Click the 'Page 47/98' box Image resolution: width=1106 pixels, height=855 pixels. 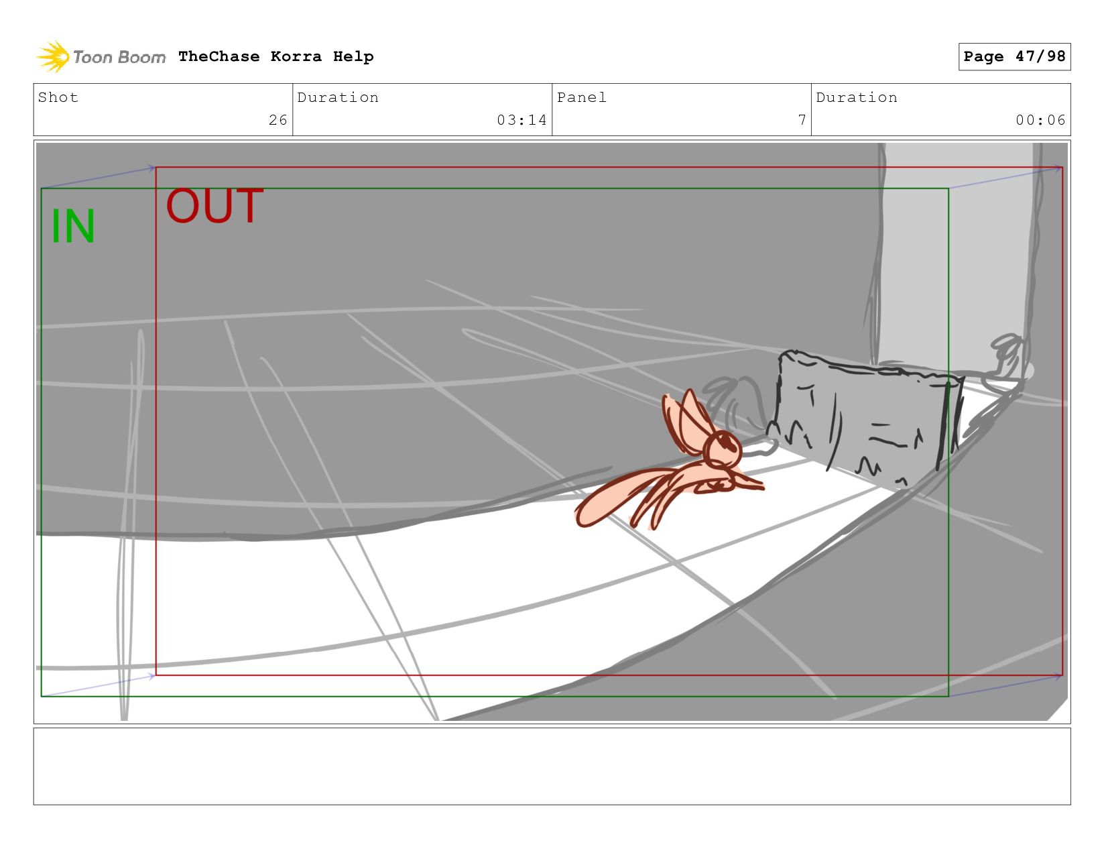pos(1014,56)
